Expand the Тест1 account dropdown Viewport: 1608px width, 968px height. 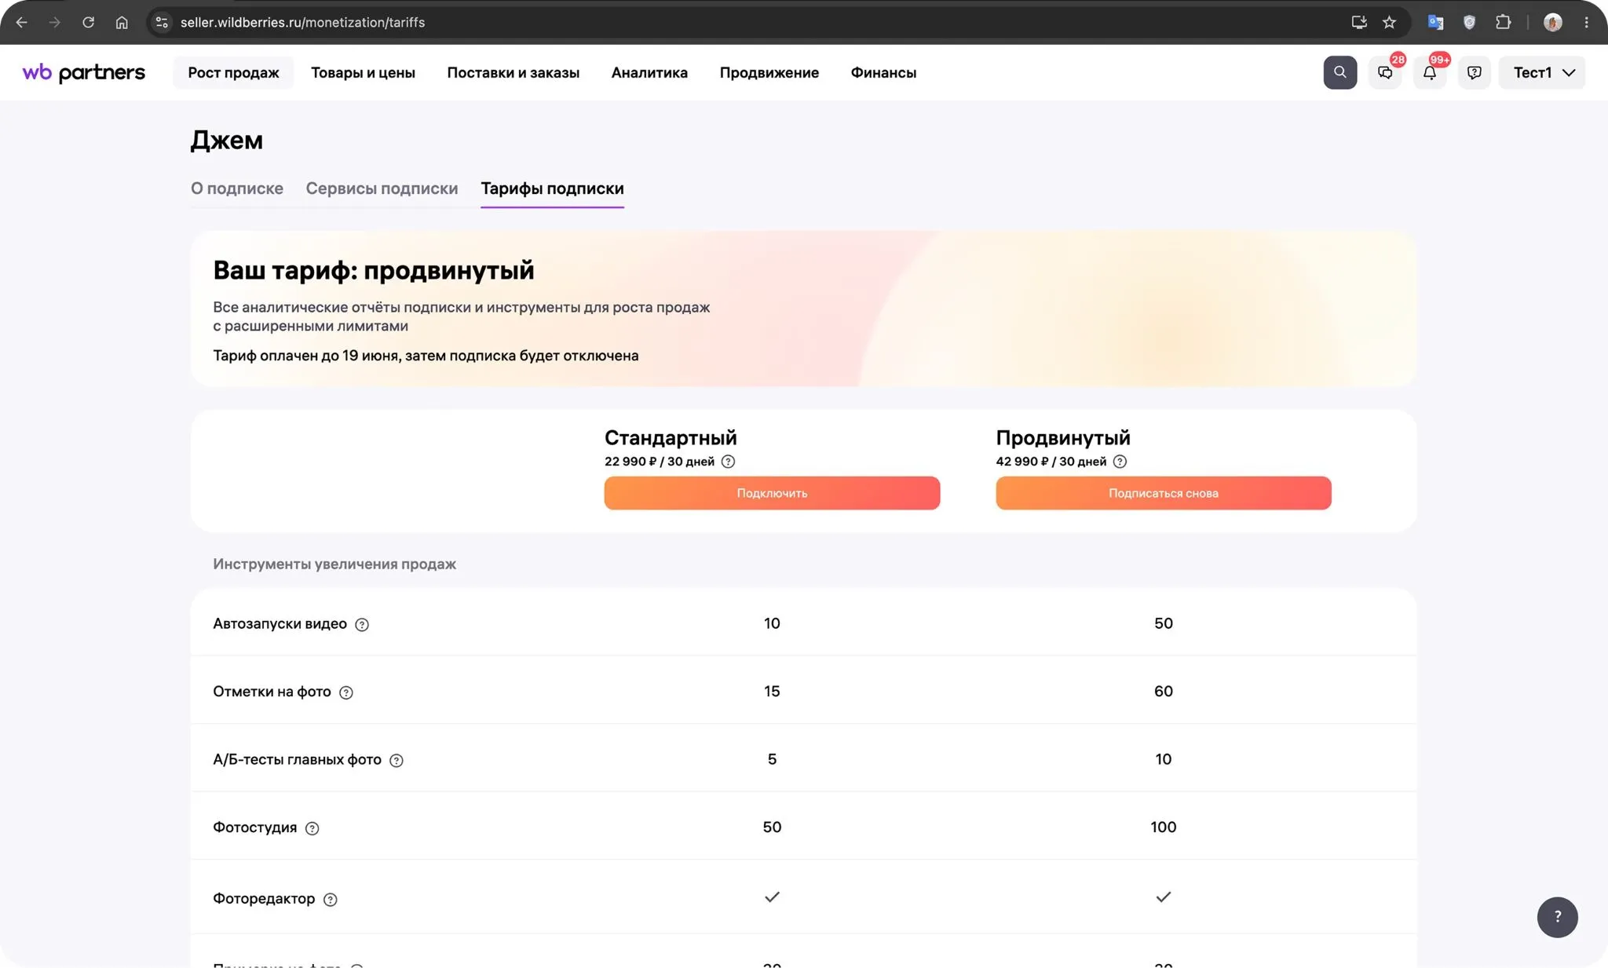(1542, 72)
